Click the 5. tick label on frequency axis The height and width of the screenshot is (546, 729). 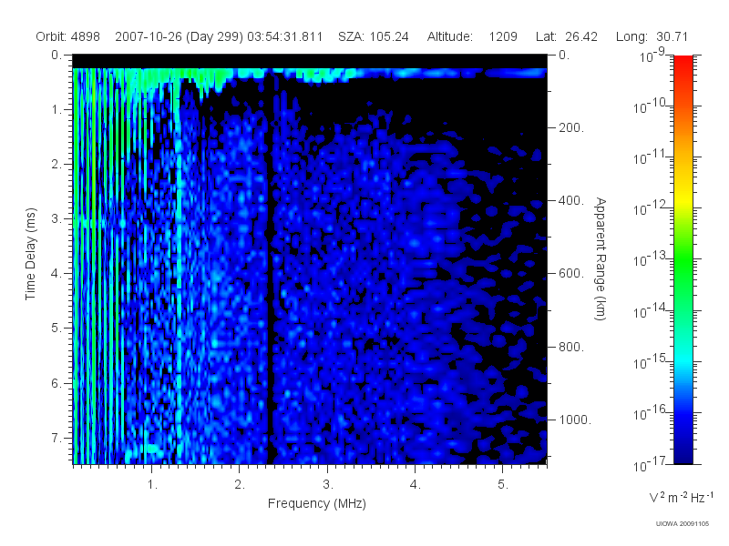(x=503, y=485)
